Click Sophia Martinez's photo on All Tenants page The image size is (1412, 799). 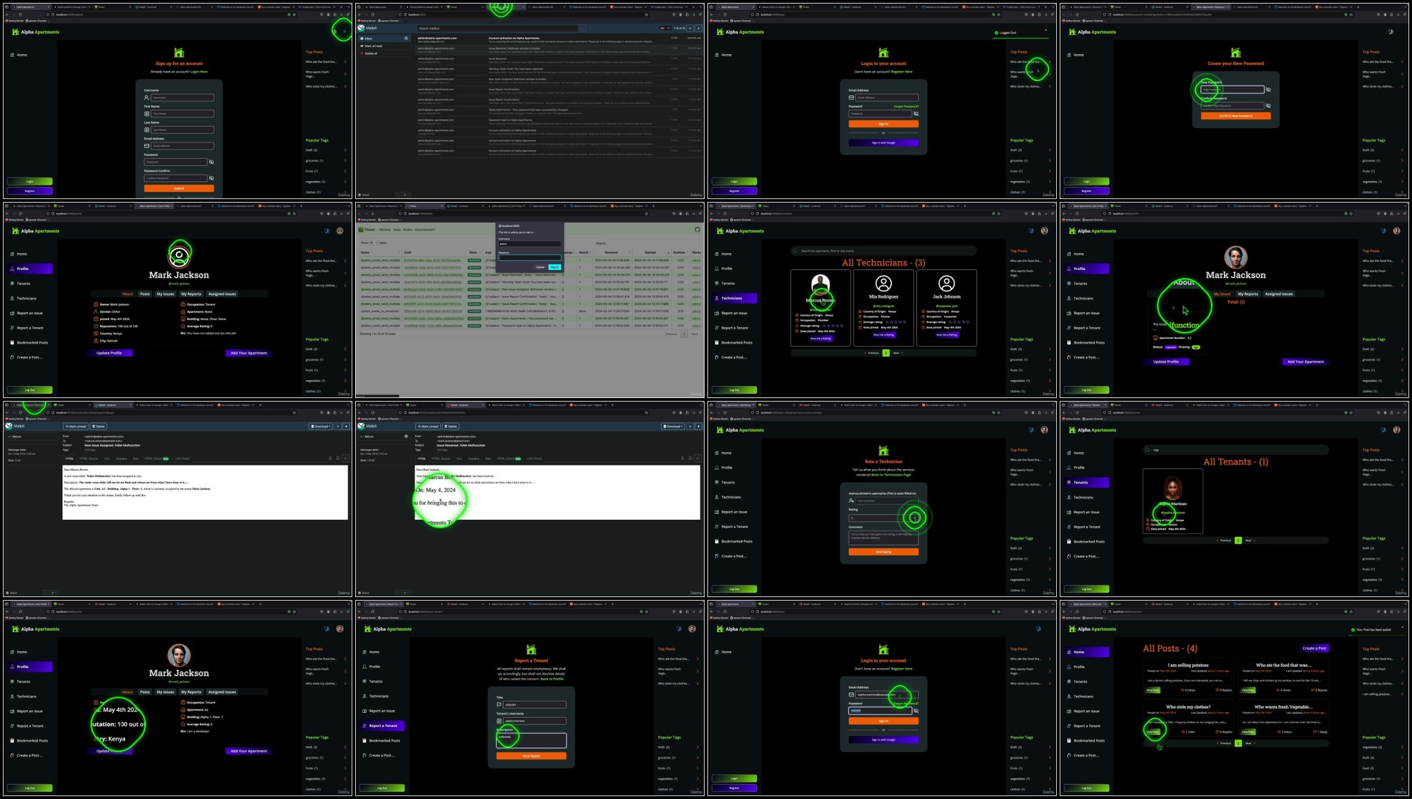coord(1173,489)
